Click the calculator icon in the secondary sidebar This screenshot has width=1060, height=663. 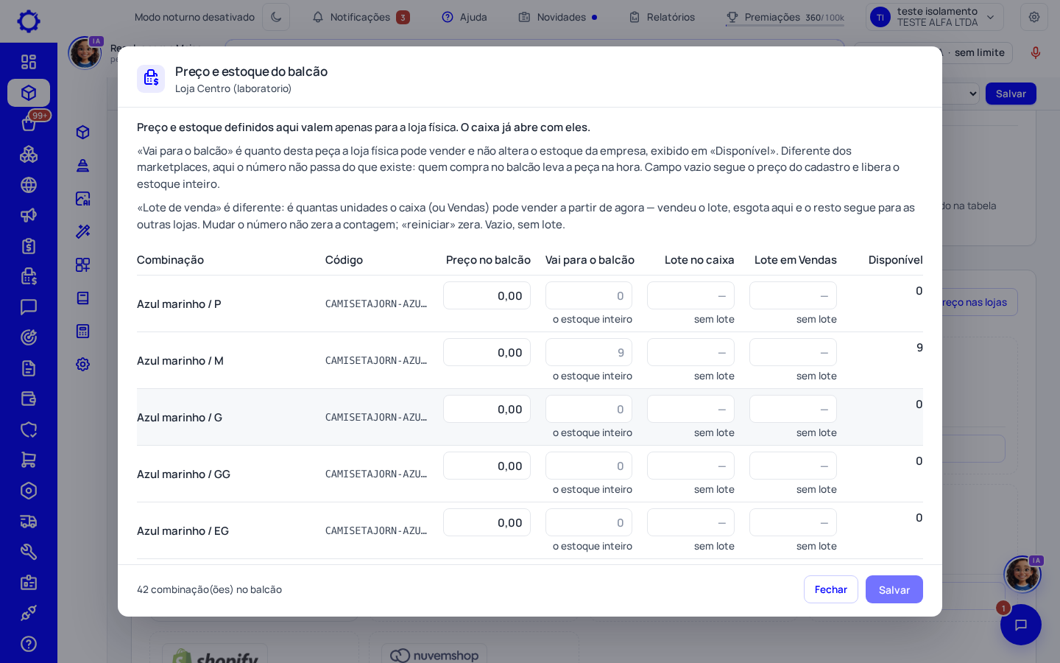[x=83, y=331]
